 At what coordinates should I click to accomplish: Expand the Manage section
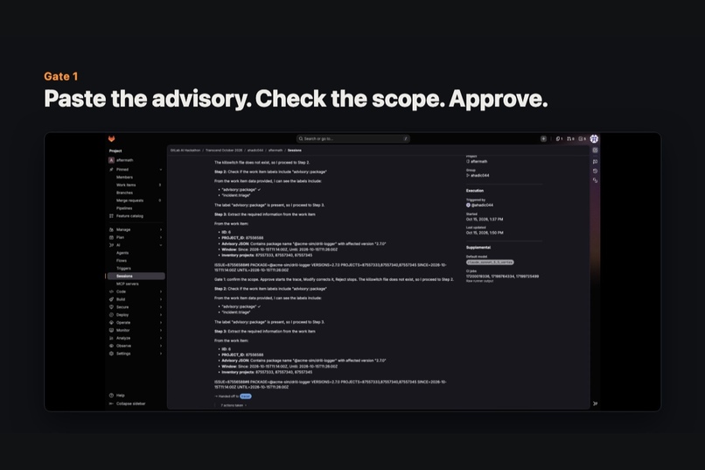coord(136,229)
